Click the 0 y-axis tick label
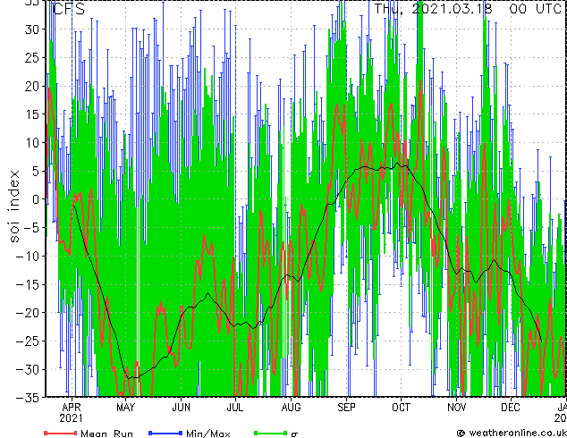Viewport: 567px width, 438px height. (37, 199)
